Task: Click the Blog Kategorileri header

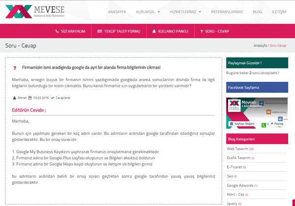Action: [257, 139]
